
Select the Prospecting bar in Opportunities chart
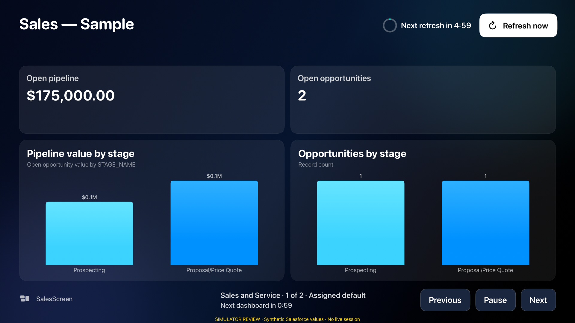coord(361,223)
